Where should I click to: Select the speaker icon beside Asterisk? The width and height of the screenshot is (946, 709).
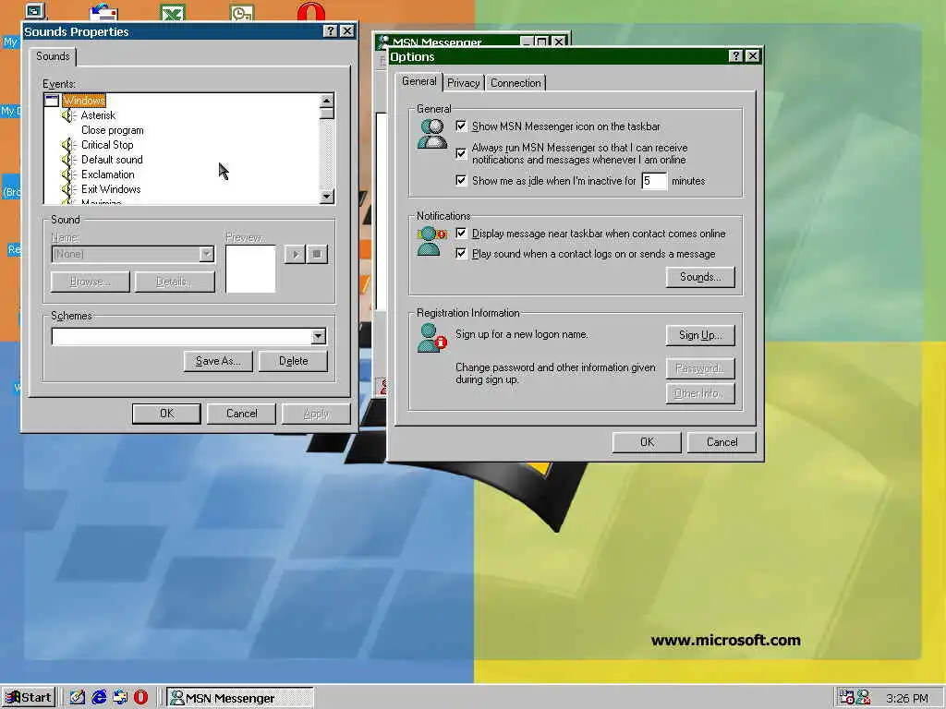(x=68, y=115)
